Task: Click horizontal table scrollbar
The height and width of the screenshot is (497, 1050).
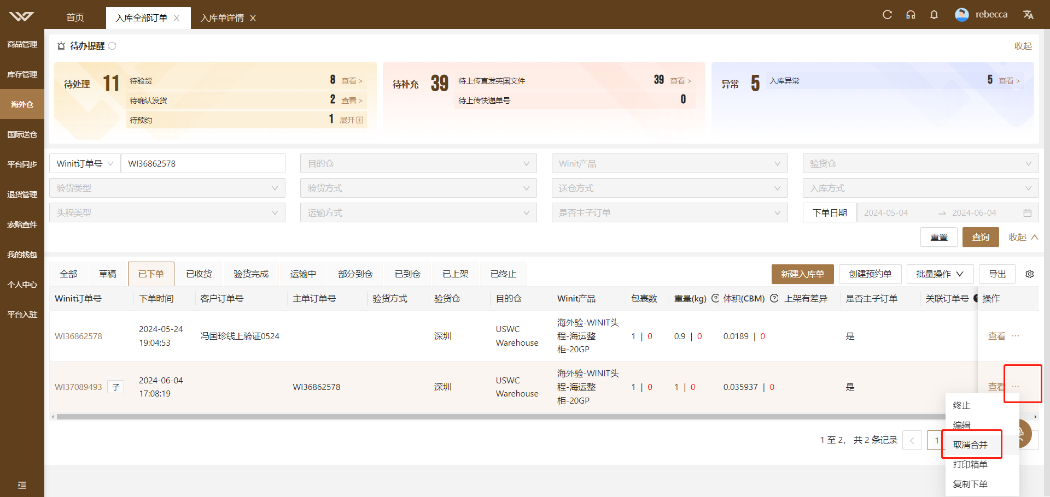Action: (500, 417)
